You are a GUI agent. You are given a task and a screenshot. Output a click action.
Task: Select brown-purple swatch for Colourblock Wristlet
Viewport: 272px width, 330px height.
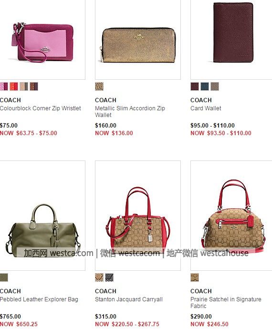coord(34,86)
